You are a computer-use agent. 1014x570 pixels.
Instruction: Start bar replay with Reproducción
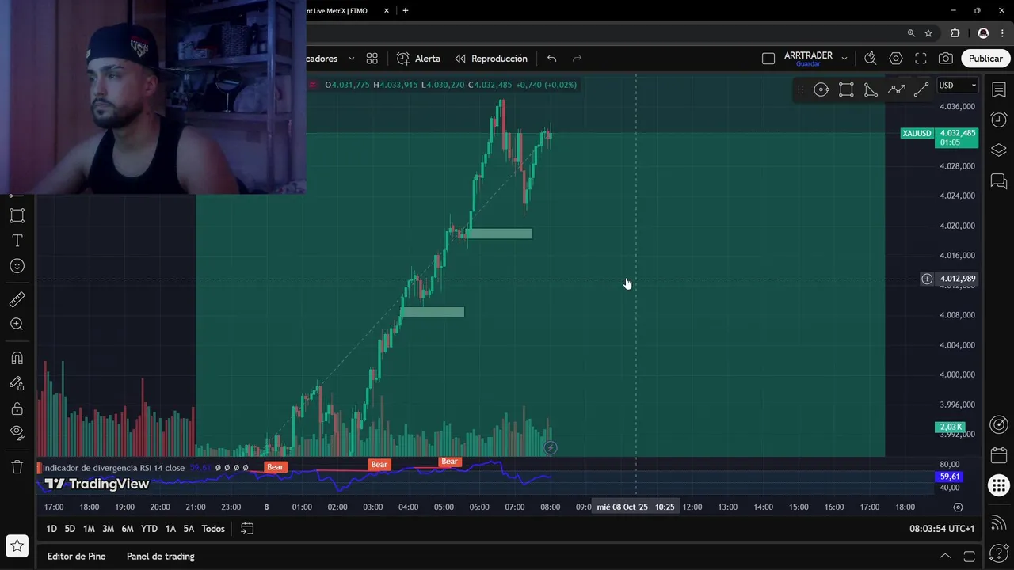point(491,59)
